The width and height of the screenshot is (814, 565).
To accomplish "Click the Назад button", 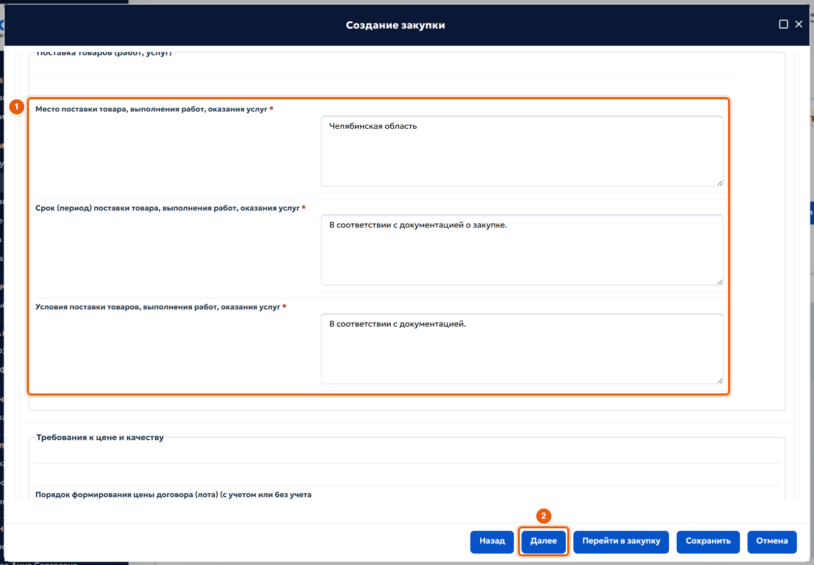I will (492, 541).
